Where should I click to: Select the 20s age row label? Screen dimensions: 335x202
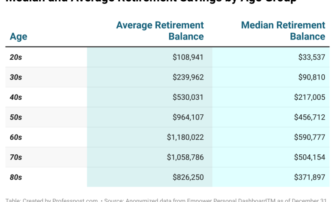coord(16,57)
